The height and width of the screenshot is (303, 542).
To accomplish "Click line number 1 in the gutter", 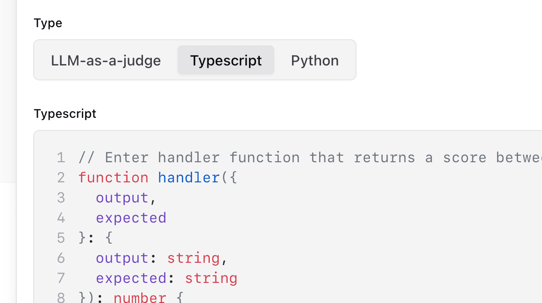I will click(61, 158).
